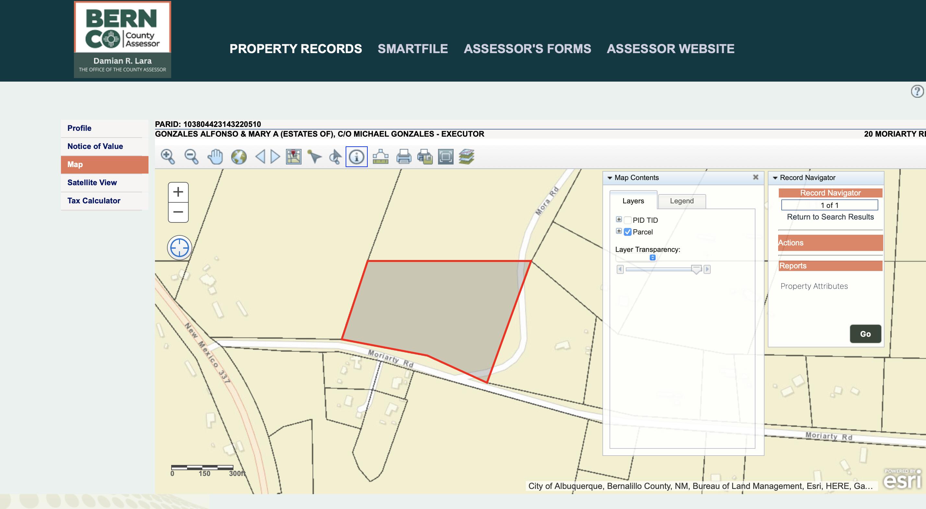Click the full extent globe icon

tap(239, 157)
